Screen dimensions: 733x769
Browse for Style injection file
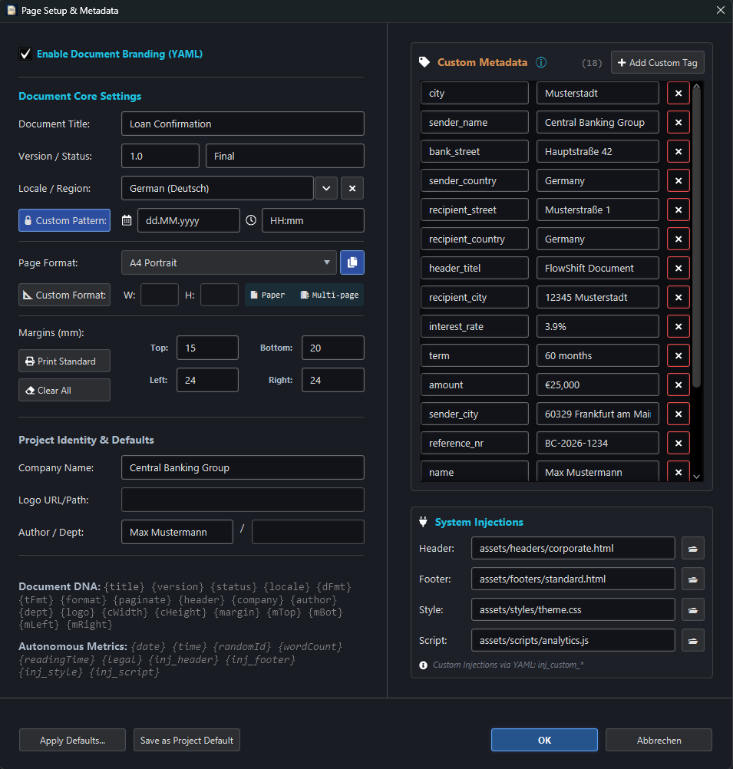coord(693,609)
